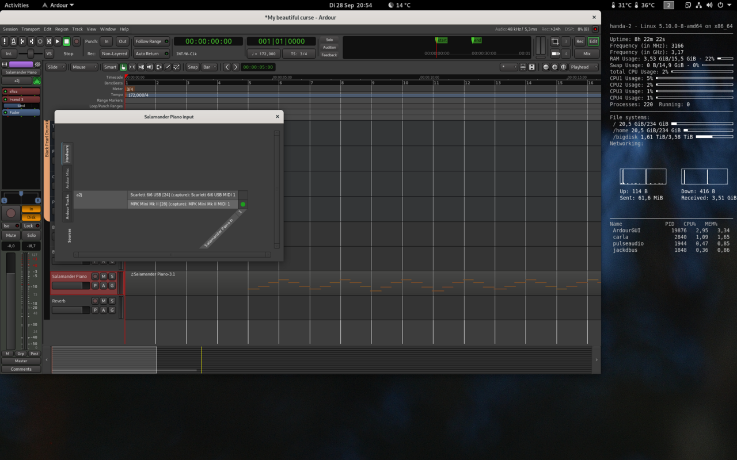Click the video playhead icon below crop
This screenshot has height=460, width=737.
(555, 53)
